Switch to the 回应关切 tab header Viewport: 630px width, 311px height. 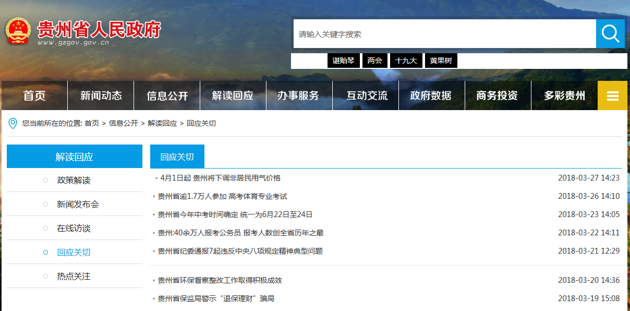point(177,157)
